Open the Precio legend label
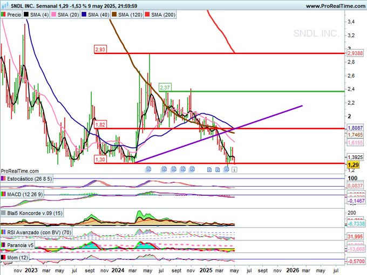 14,15
